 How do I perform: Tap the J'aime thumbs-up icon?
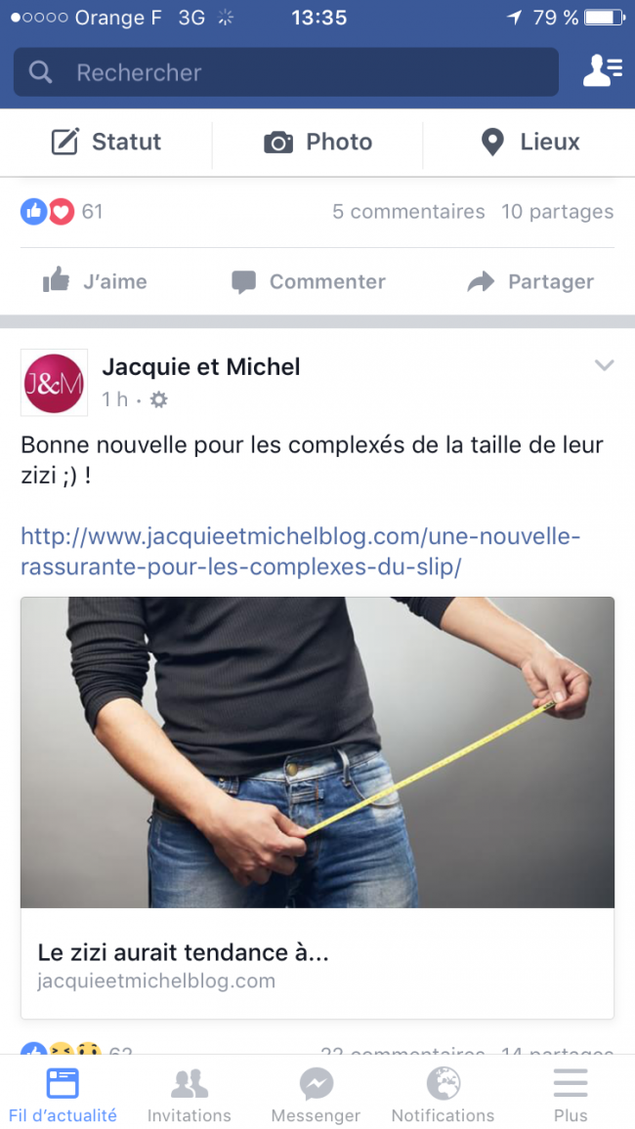coord(56,281)
